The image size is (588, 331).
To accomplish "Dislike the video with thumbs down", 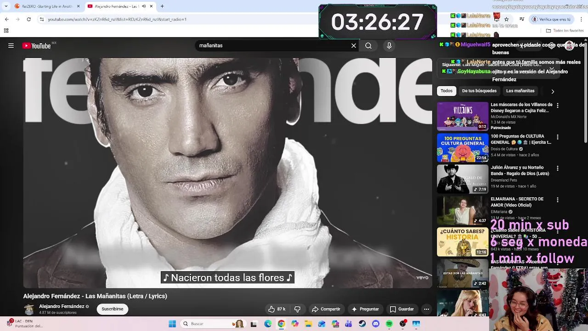I will click(x=297, y=309).
